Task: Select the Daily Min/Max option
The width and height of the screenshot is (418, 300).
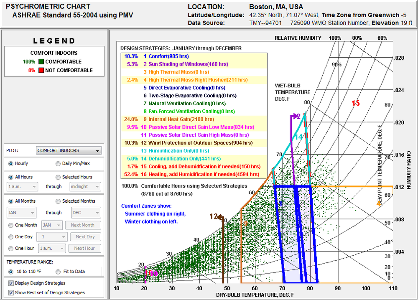Action: 59,163
